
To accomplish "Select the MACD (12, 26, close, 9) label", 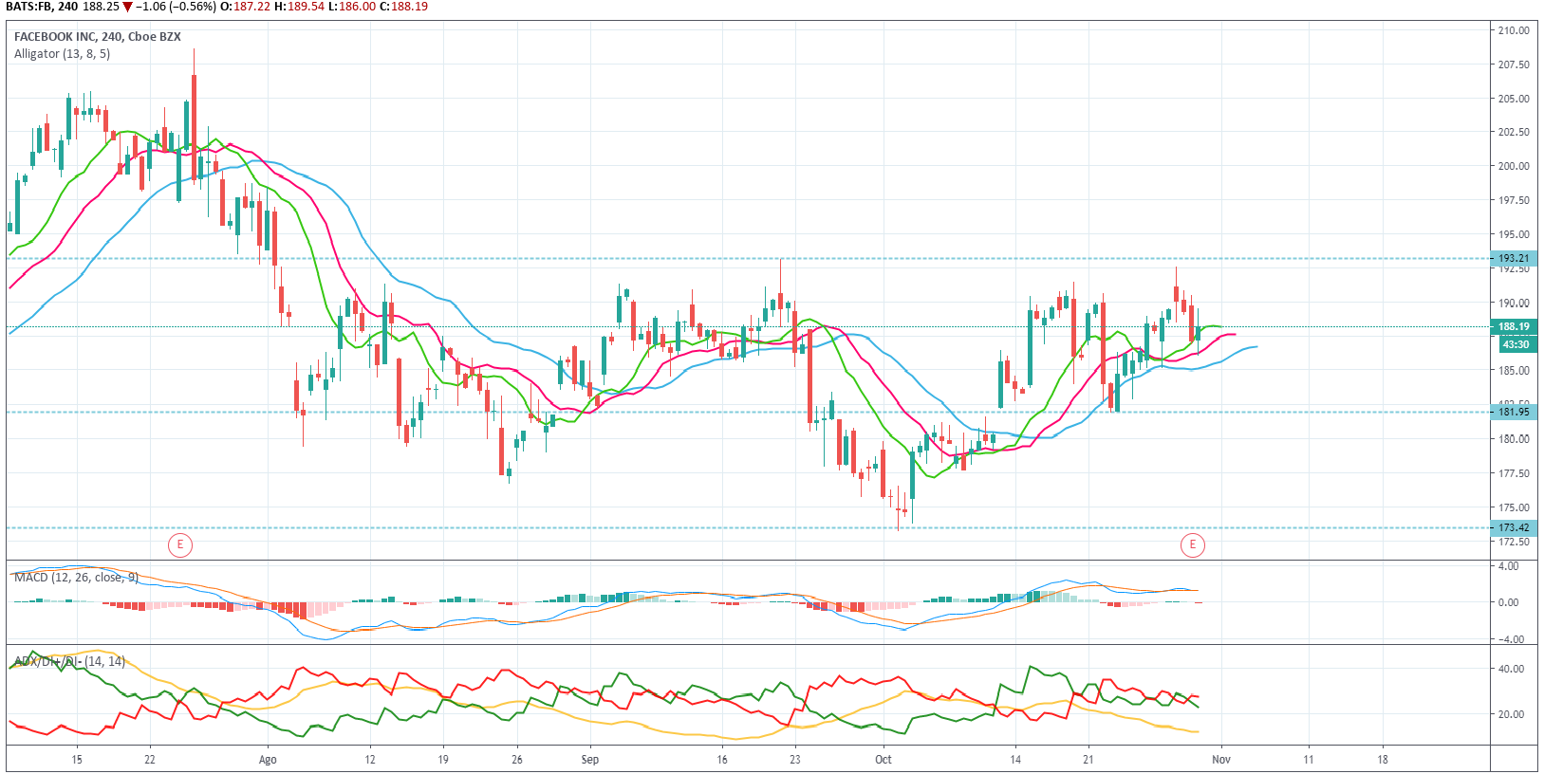I will (x=76, y=577).
